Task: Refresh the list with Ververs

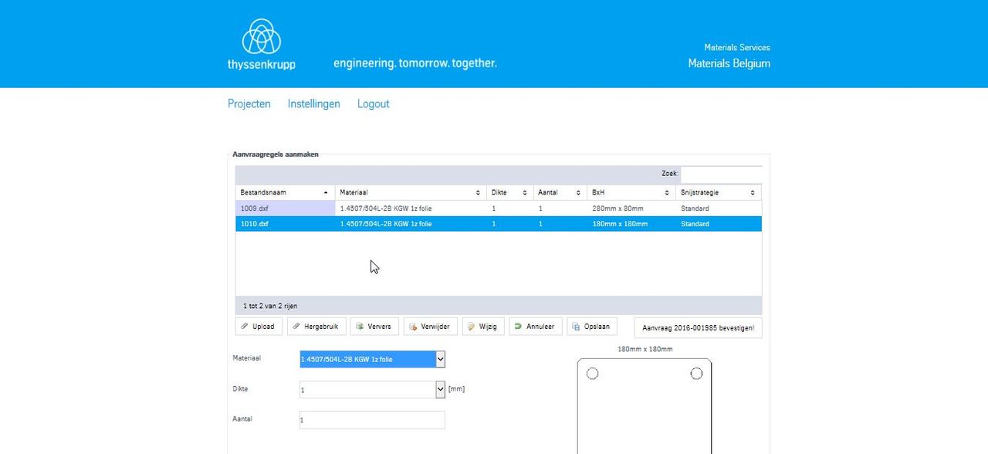Action: point(374,327)
